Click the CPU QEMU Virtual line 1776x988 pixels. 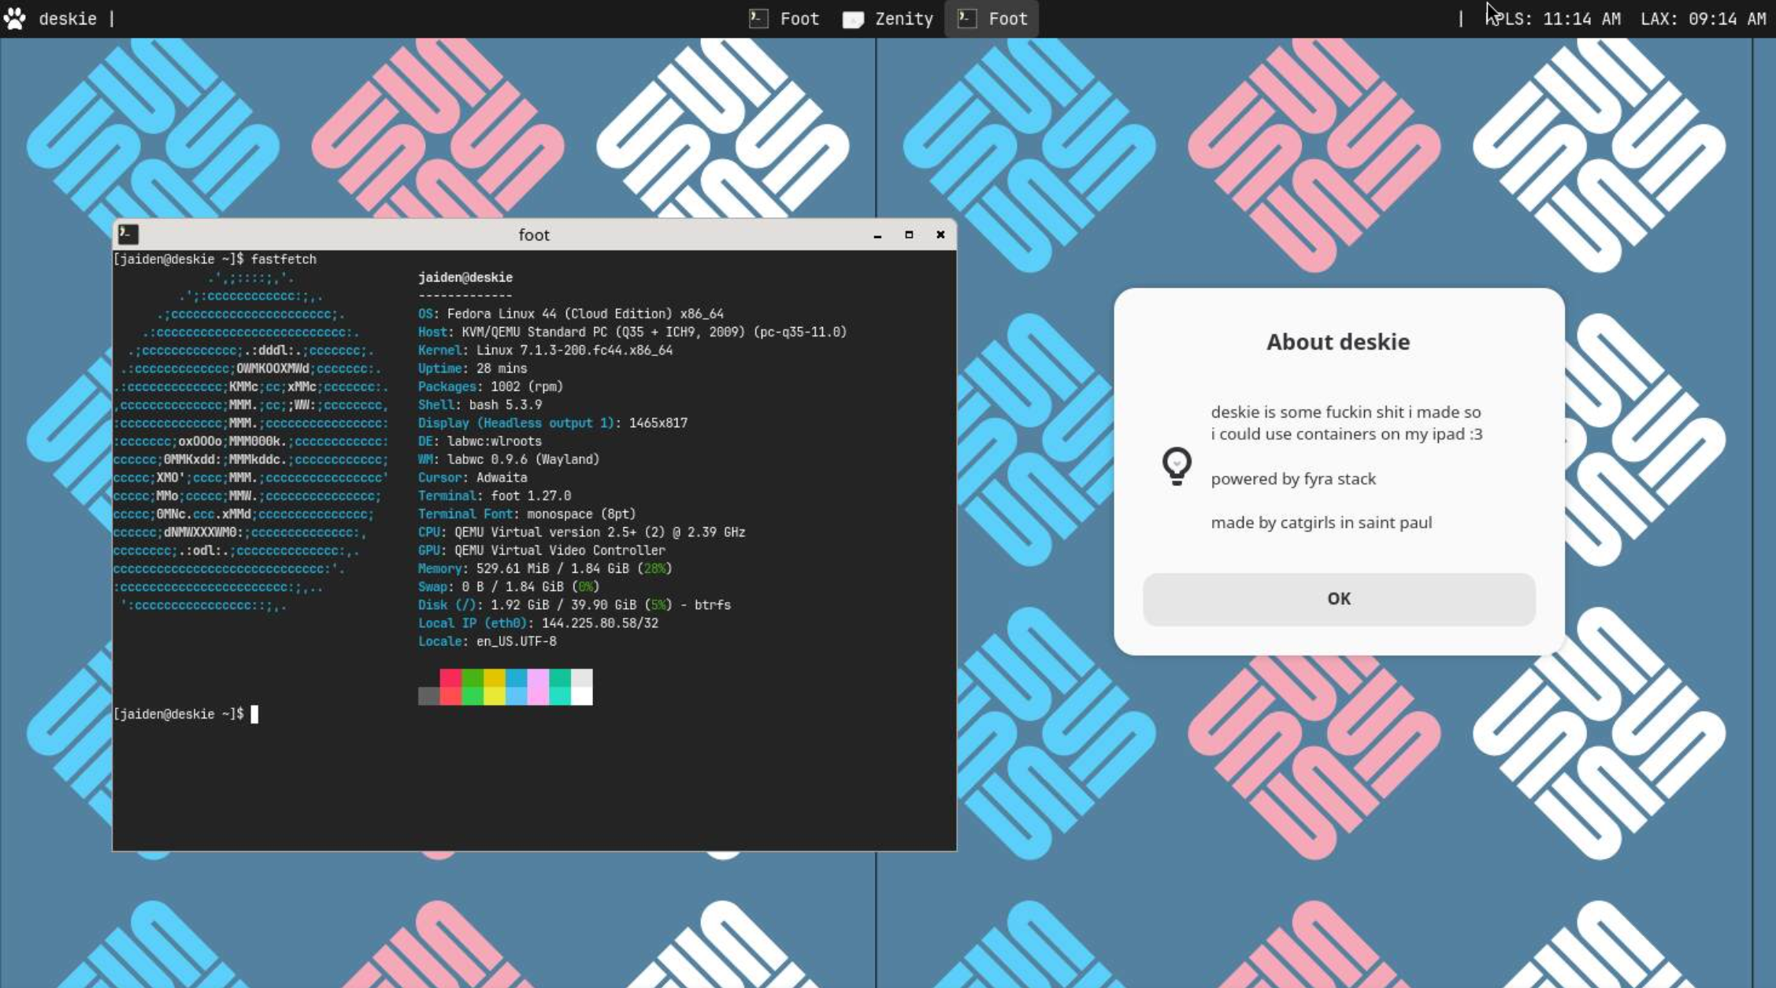click(581, 532)
